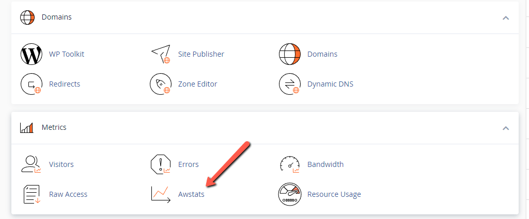Click the globe icon beside Domains link
The height and width of the screenshot is (219, 529).
point(289,54)
